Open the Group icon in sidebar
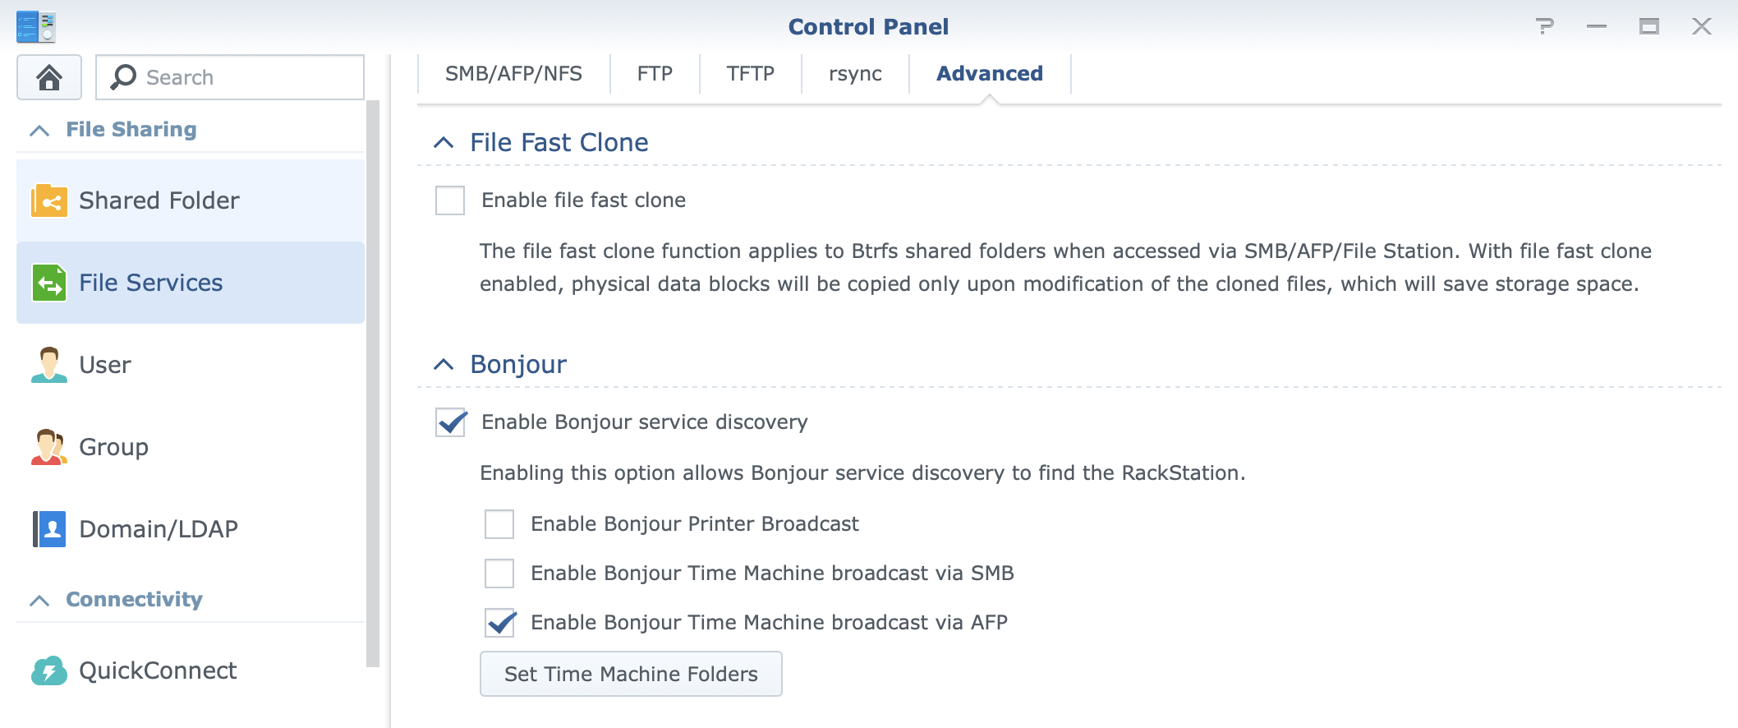The image size is (1738, 728). (x=49, y=447)
